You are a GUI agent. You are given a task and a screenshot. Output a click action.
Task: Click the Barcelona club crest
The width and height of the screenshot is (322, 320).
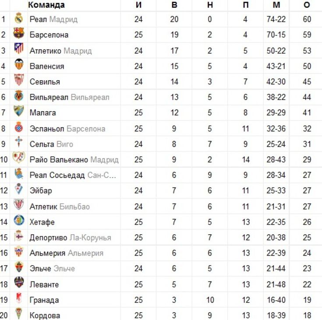pyautogui.click(x=19, y=33)
